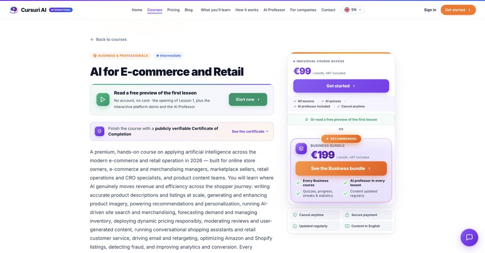485x253 pixels.
Task: Jump to How it works section
Action: 247,10
